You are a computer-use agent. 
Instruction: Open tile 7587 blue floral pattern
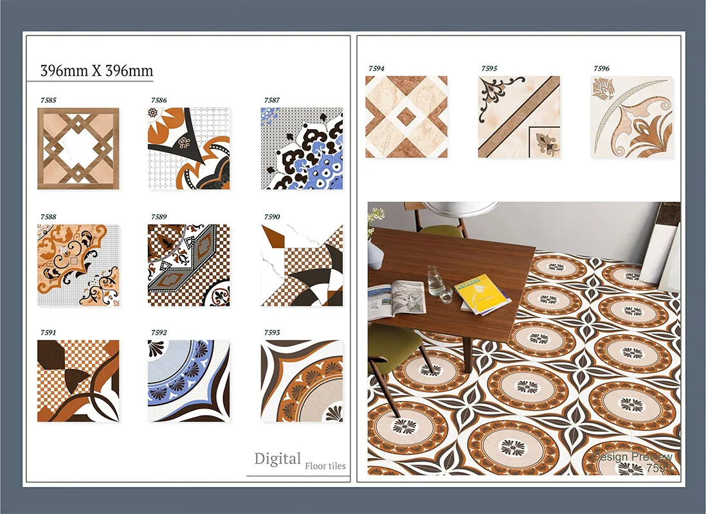(302, 148)
